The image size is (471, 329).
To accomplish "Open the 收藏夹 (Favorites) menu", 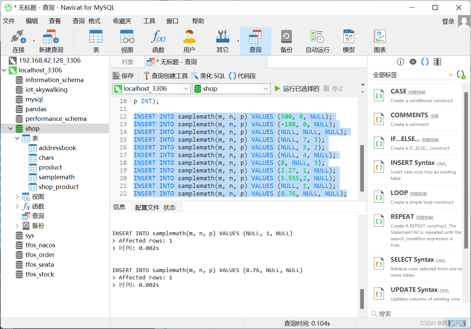I will (122, 21).
